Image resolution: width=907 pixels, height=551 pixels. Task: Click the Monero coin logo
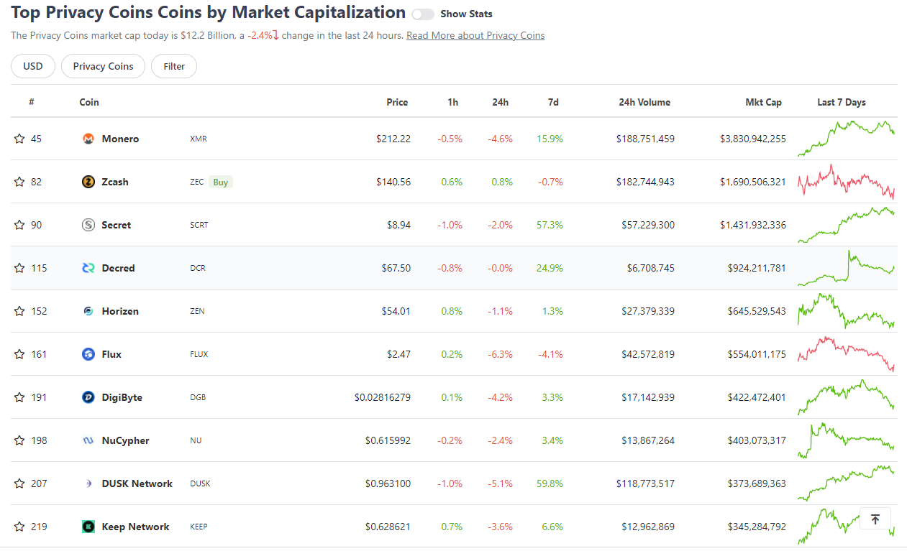pos(88,138)
